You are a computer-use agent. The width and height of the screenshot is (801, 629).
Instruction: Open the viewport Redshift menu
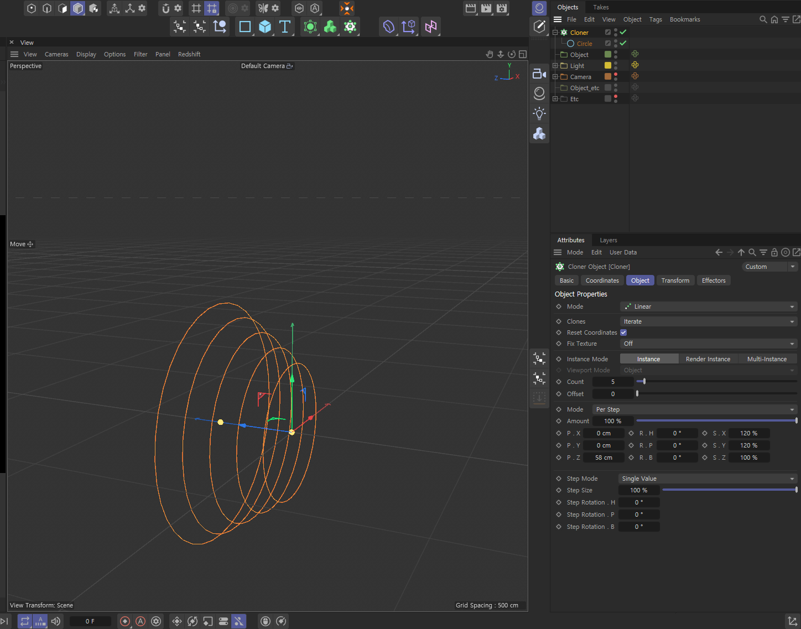pyautogui.click(x=189, y=54)
